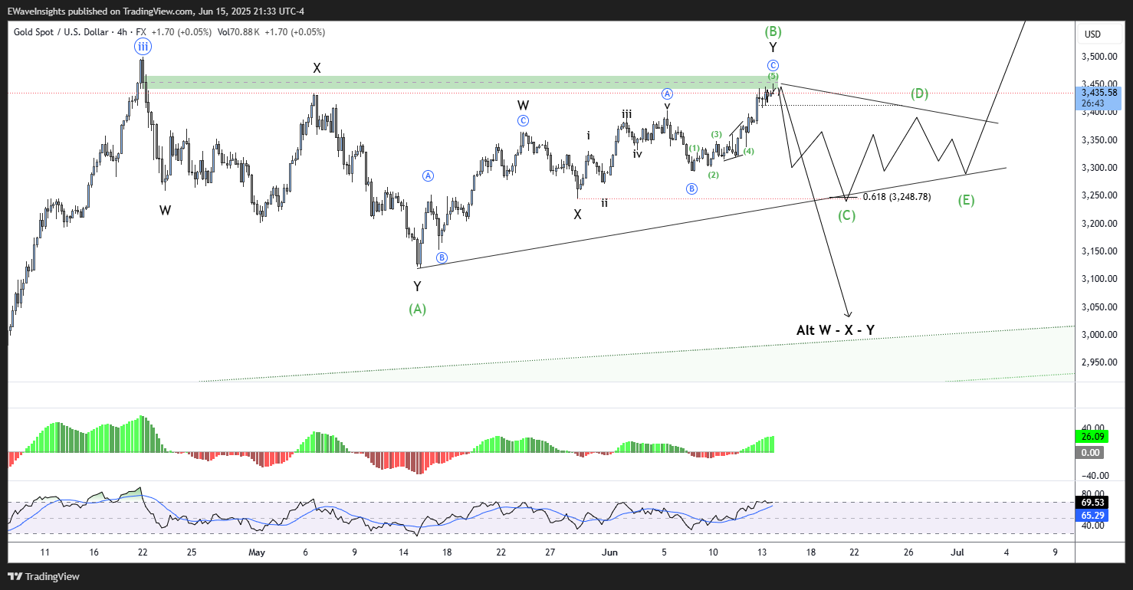Click the 80.00 RSI scale label
1133x590 pixels.
point(1094,493)
